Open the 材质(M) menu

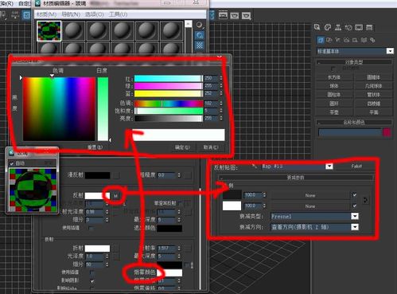[46, 14]
